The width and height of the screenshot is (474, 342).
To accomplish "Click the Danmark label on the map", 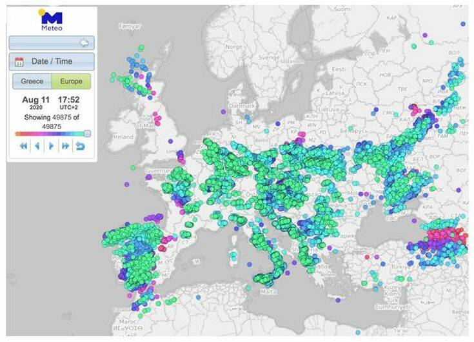I will 240,104.
